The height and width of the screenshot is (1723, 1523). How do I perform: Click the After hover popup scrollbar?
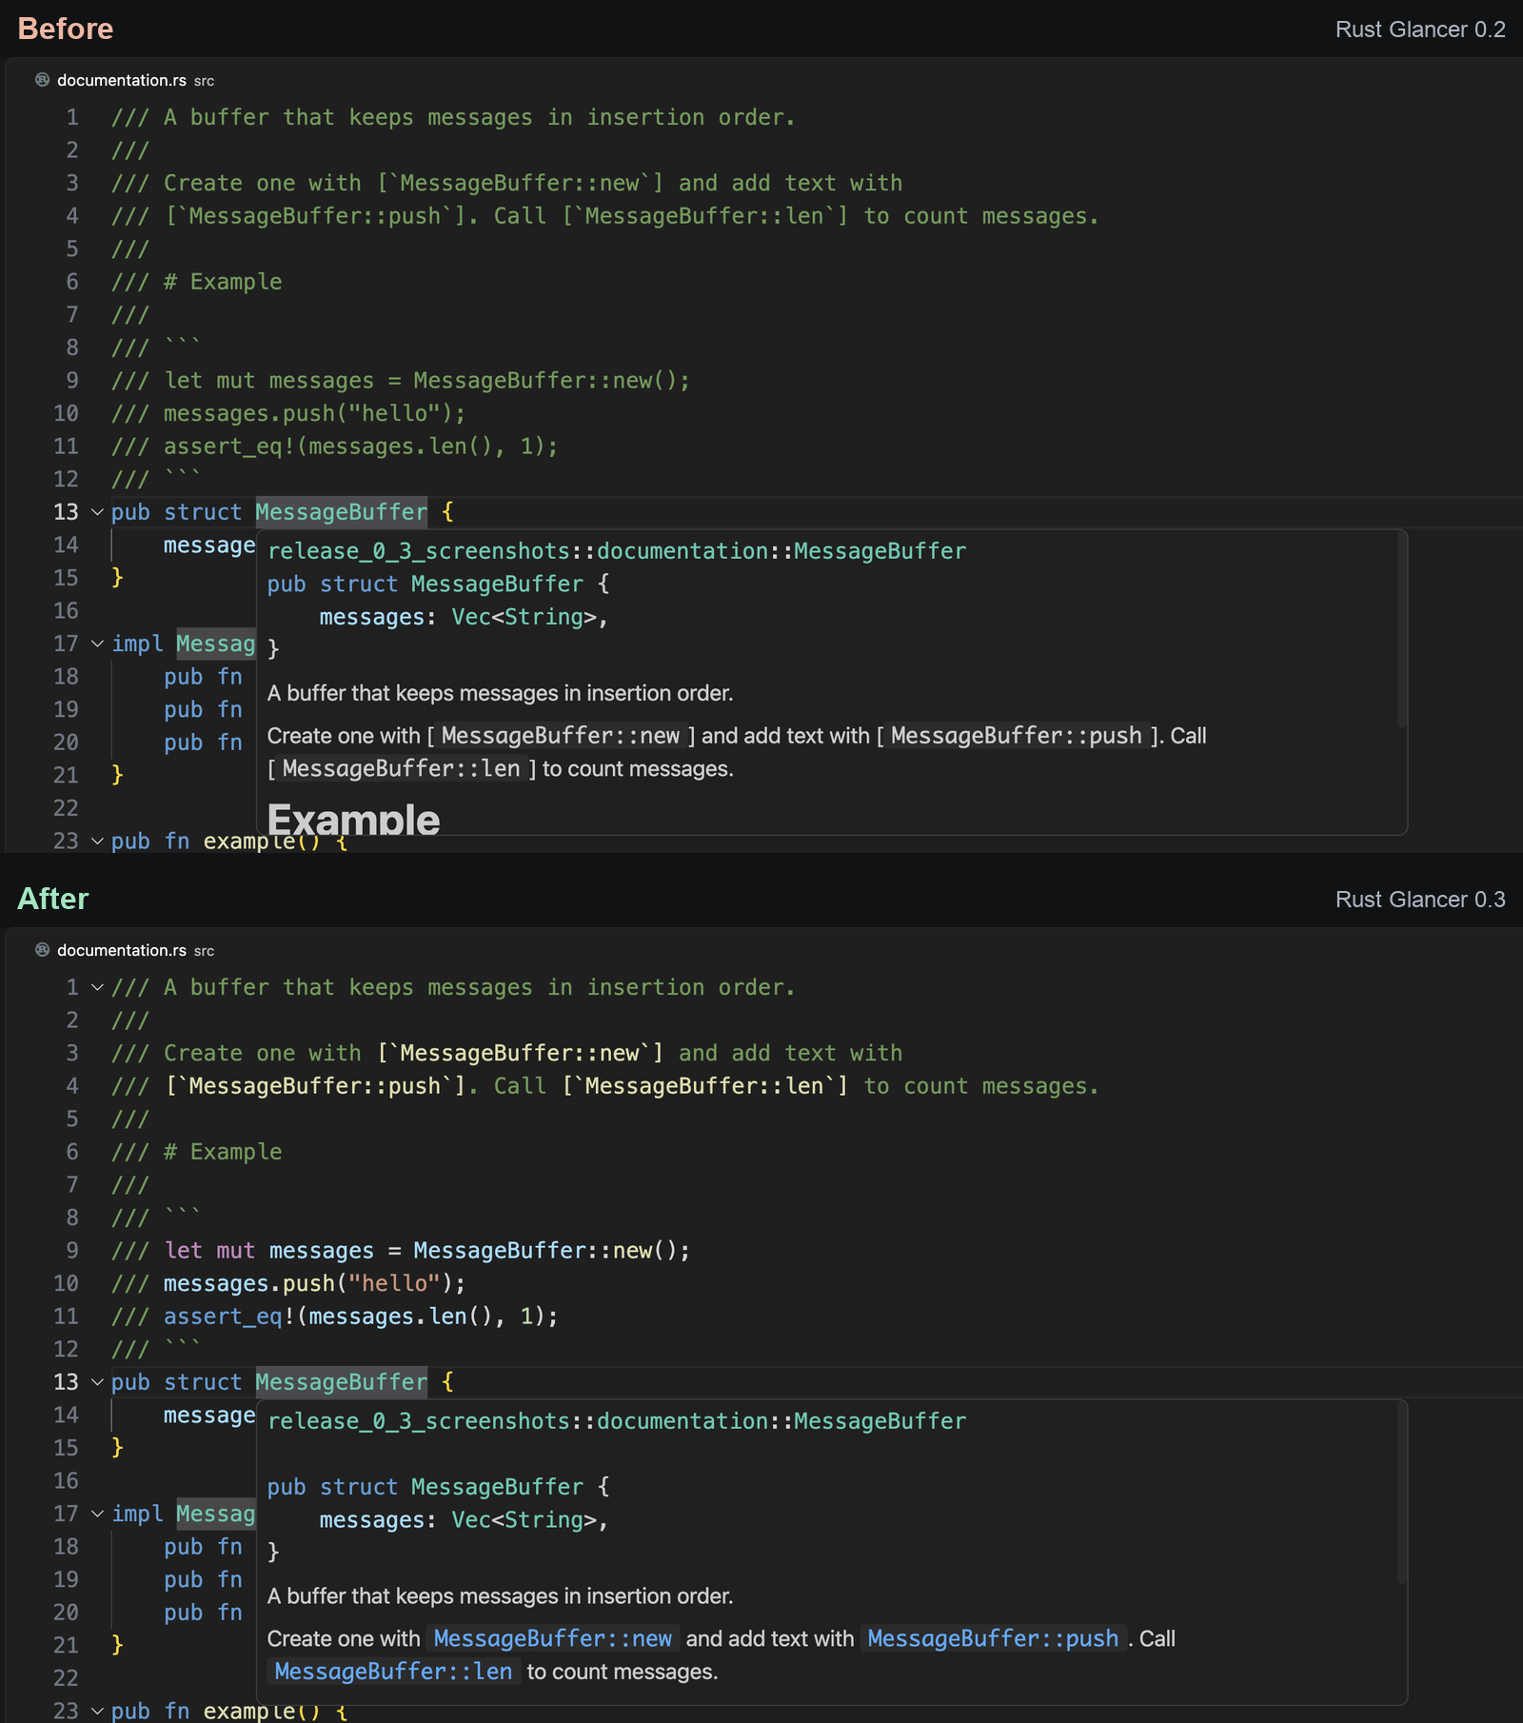tap(1401, 1494)
